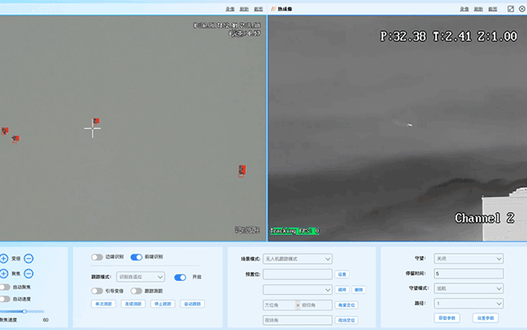This screenshot has height=330, width=527.
Task: Open the 守望 dropdown showing 关闭
Action: (468, 259)
